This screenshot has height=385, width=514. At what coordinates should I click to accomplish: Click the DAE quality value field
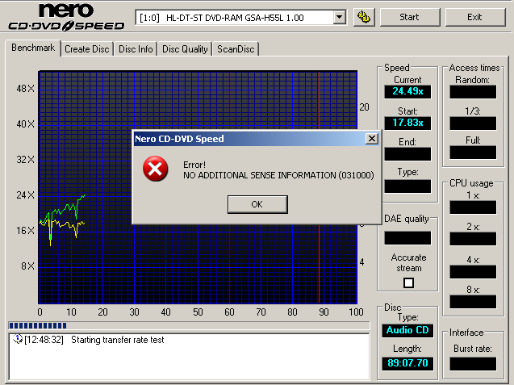(407, 238)
